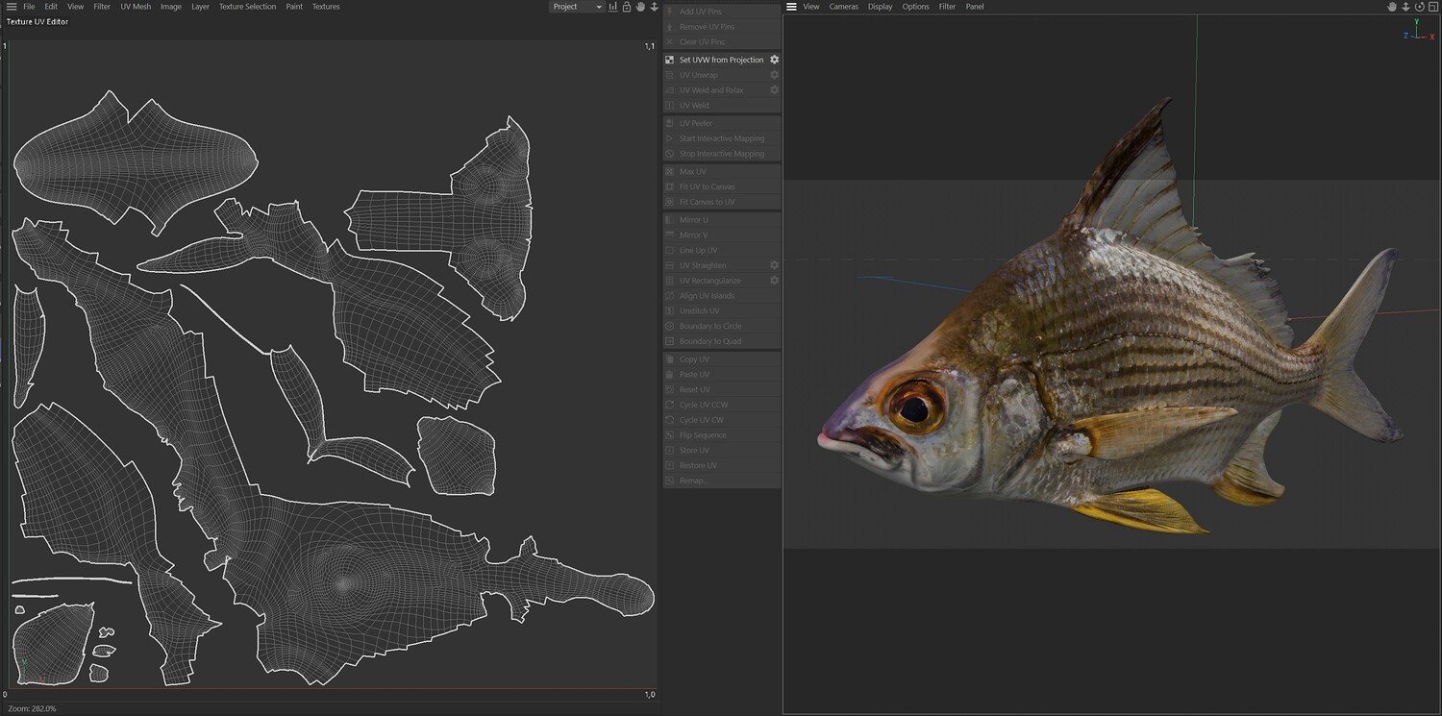This screenshot has width=1442, height=716.
Task: Click the UV Peeler icon
Action: (670, 123)
